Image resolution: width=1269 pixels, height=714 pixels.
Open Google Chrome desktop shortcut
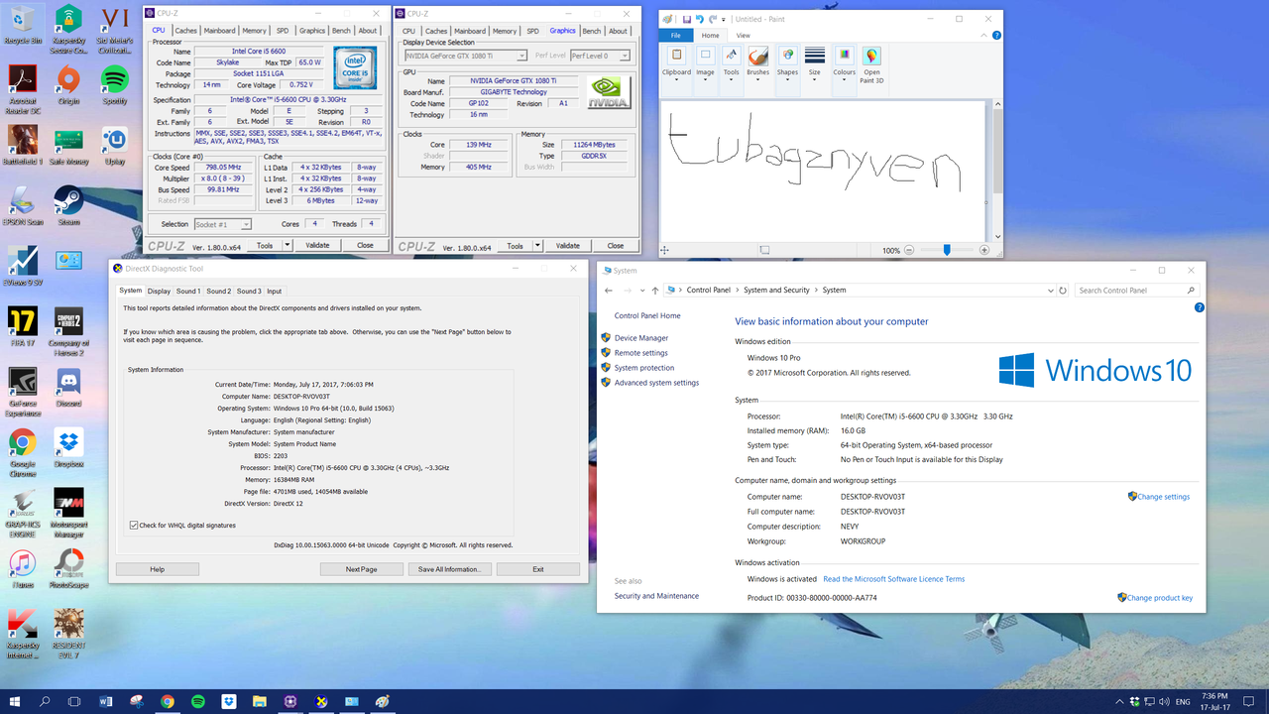point(22,448)
